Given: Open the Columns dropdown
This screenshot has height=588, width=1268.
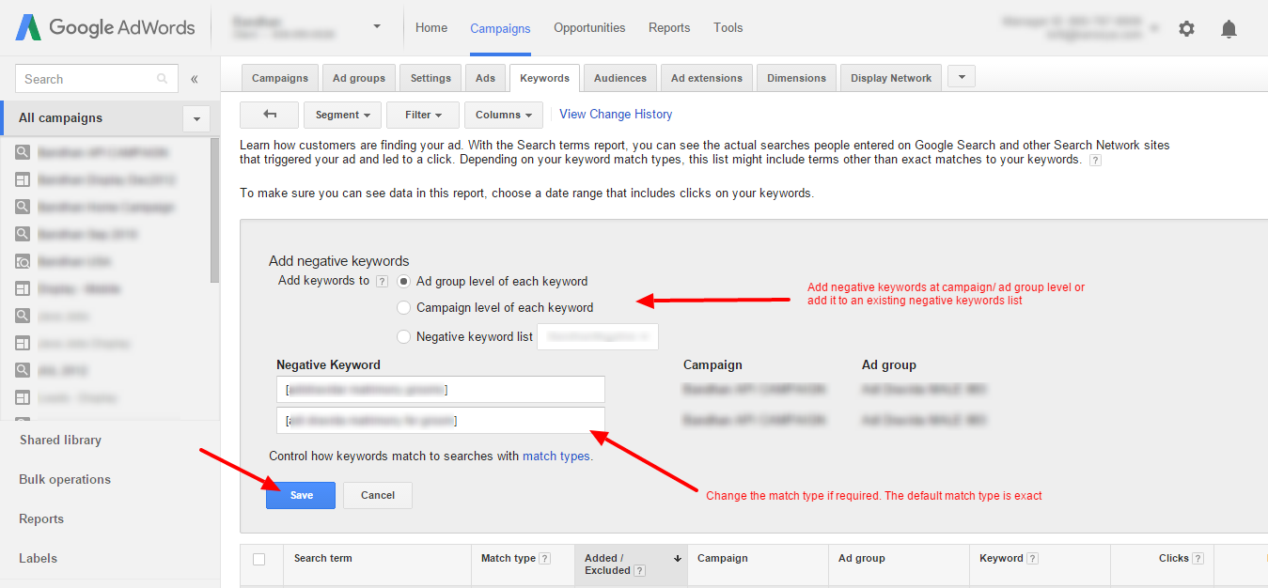Looking at the screenshot, I should 503,115.
